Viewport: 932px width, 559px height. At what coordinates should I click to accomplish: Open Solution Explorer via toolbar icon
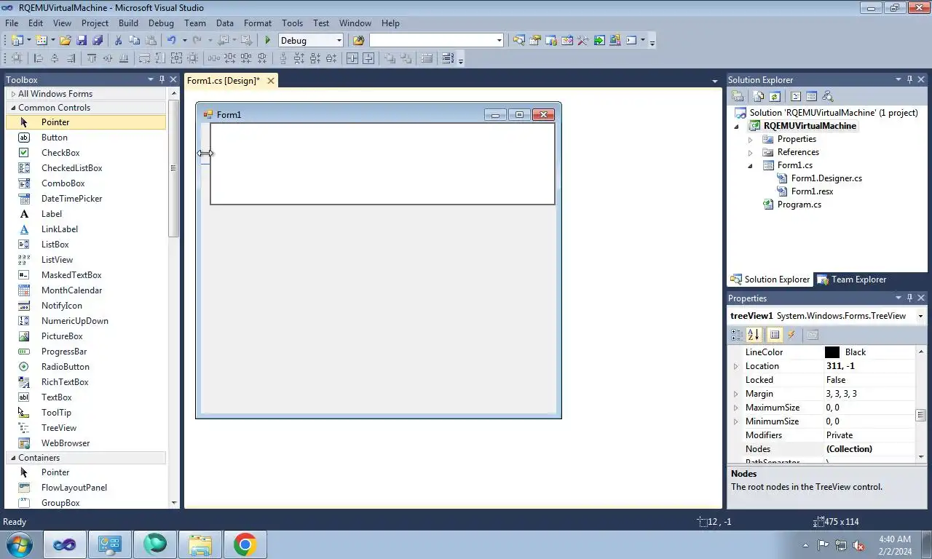518,41
